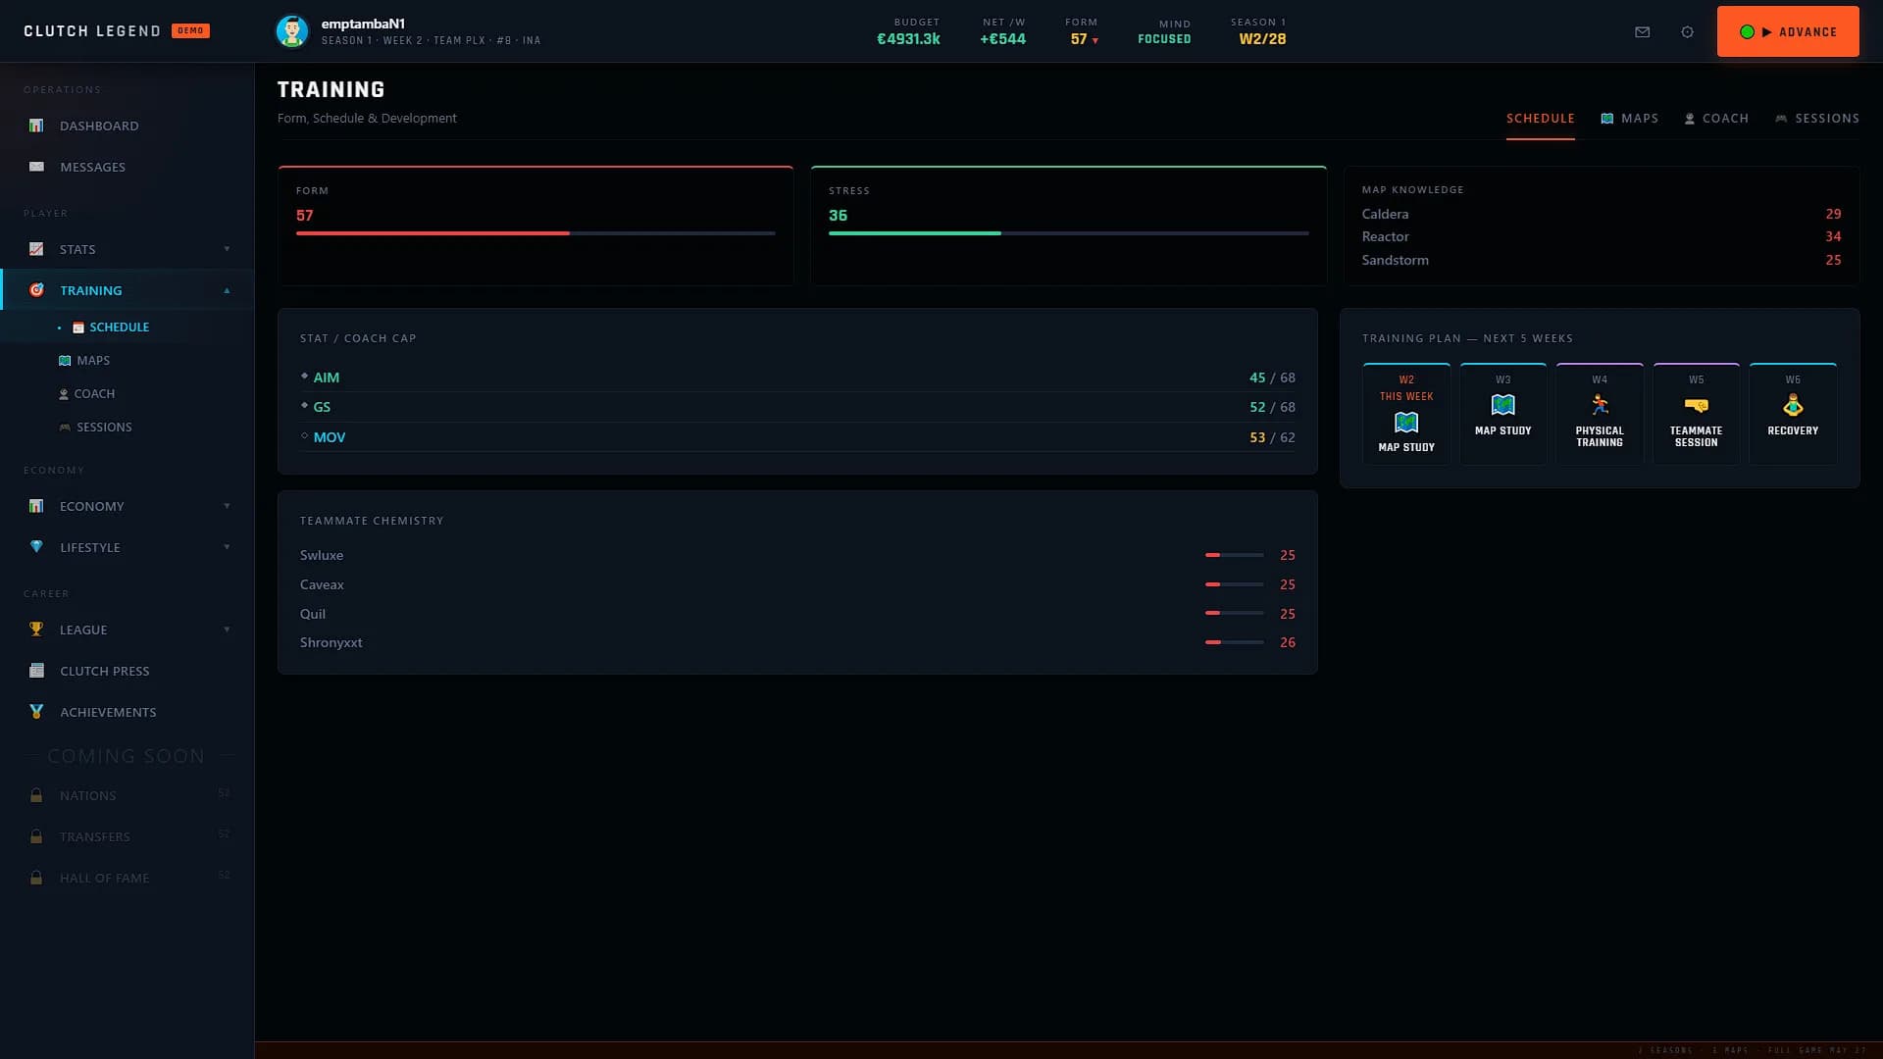1883x1059 pixels.
Task: Click the Form trend arrow in header
Action: tap(1095, 40)
